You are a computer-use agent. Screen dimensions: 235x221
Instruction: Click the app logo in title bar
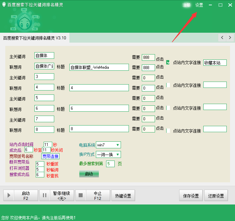(x=4, y=4)
